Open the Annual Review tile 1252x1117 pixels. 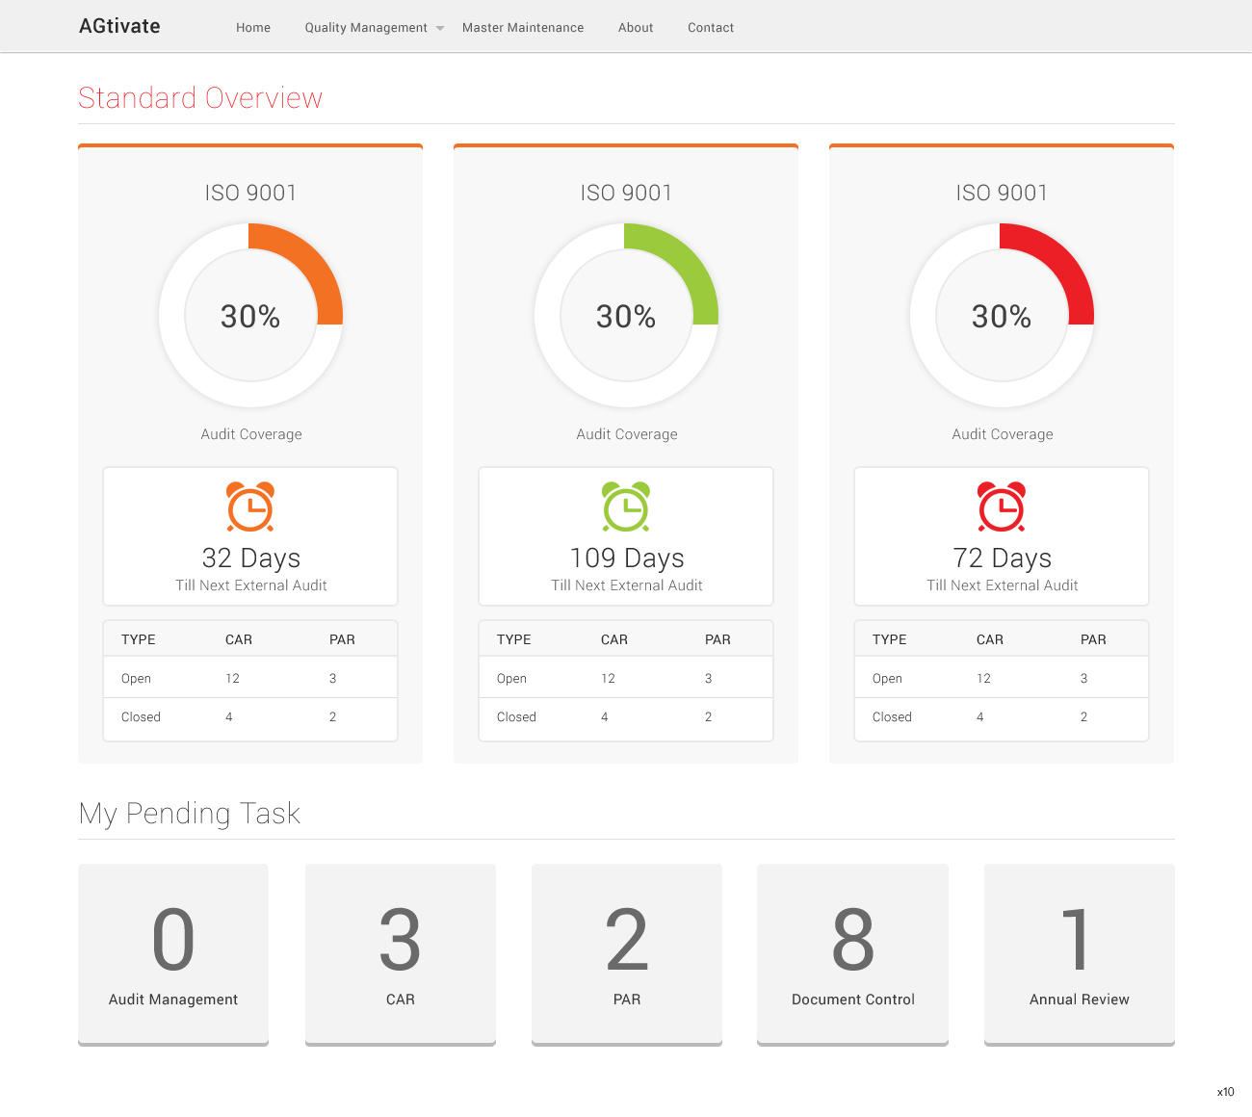[x=1080, y=954]
